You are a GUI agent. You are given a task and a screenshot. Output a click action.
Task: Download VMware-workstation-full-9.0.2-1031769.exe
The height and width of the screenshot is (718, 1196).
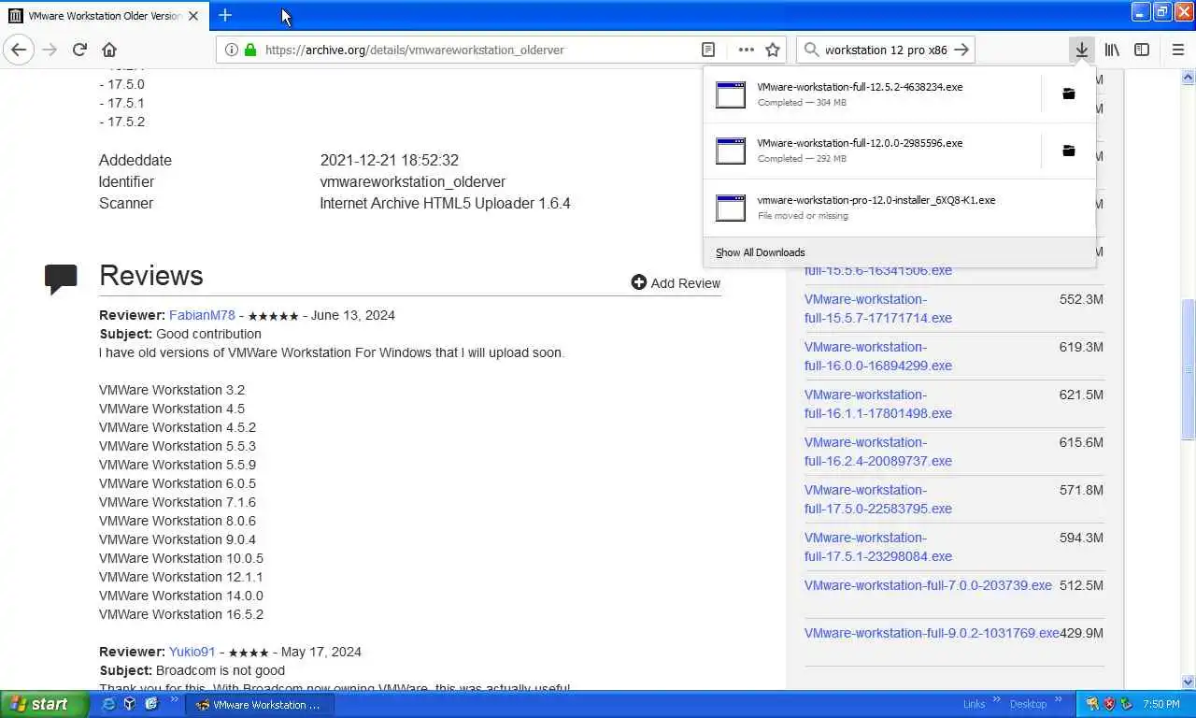[932, 633]
